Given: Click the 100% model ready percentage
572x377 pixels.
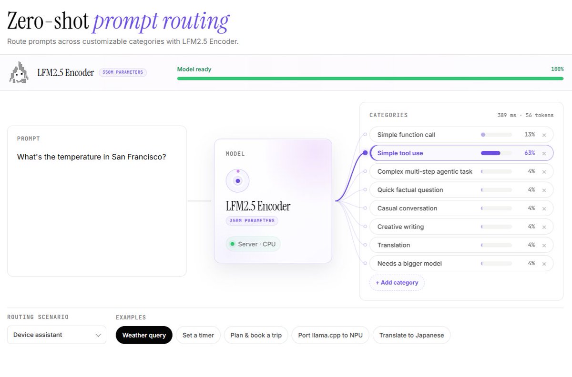Looking at the screenshot, I should pos(557,69).
